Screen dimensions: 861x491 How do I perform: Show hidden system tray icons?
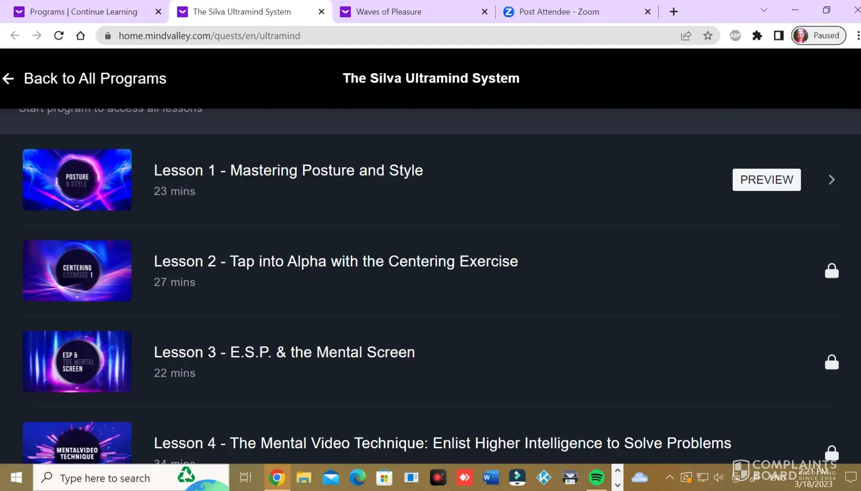669,477
